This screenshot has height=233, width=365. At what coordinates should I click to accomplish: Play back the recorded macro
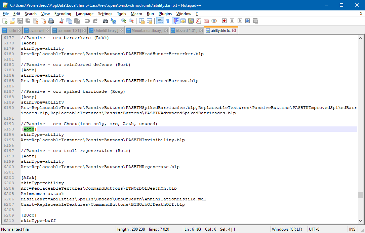240,21
